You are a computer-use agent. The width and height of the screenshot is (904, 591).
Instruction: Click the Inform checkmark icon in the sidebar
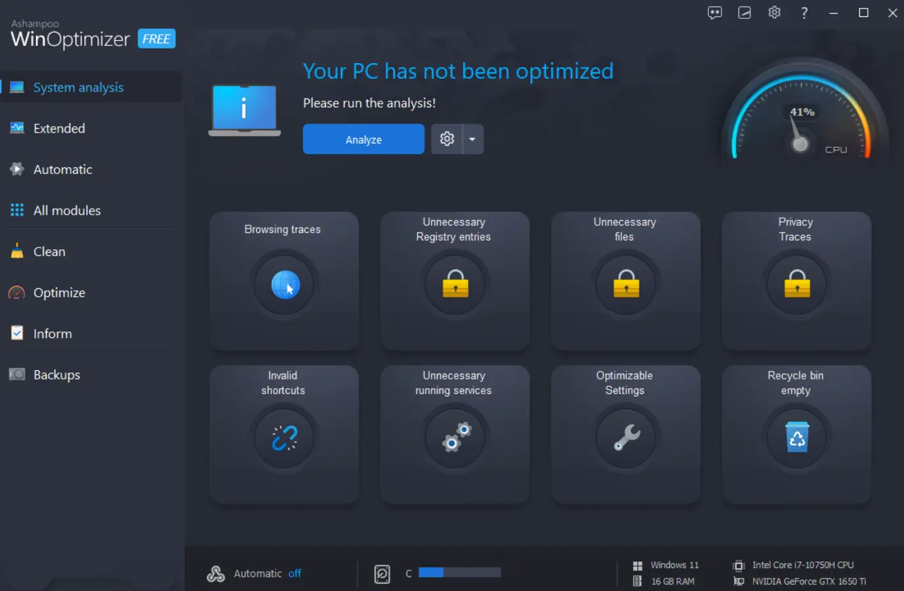16,333
